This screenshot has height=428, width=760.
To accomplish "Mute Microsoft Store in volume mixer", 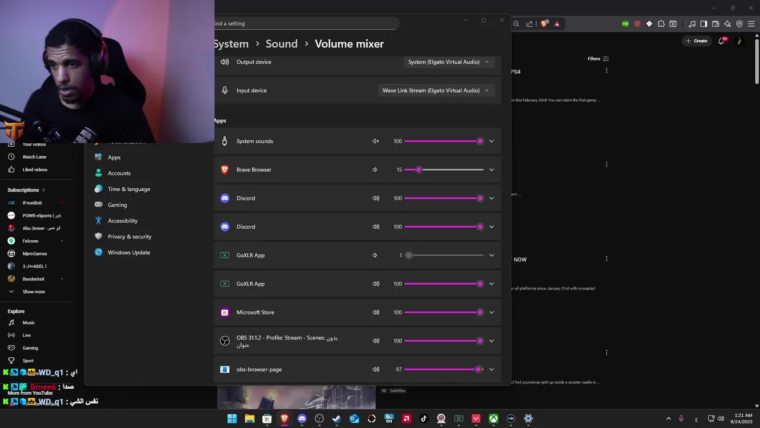I will (375, 312).
